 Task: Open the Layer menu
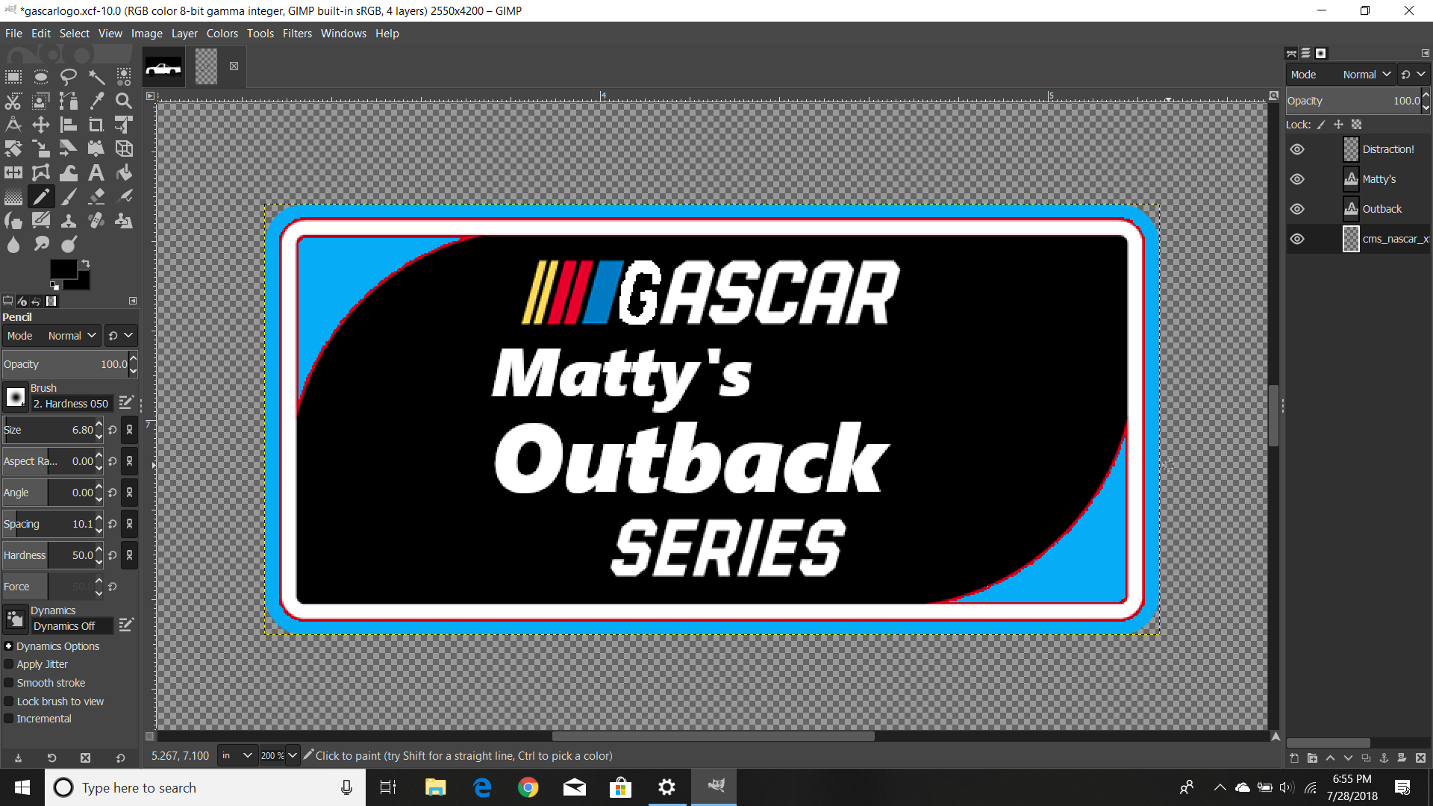click(x=184, y=34)
